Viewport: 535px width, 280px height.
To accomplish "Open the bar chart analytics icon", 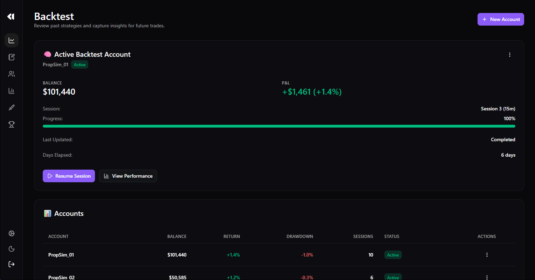I will click(12, 91).
